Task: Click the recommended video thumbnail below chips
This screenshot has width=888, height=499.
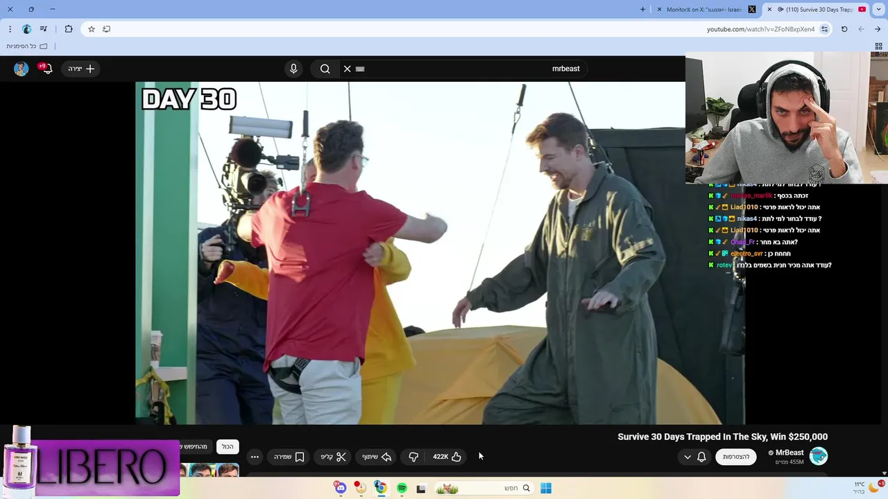Action: pos(209,470)
